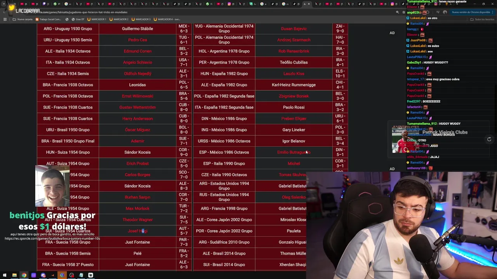Open the Patrick Vieira's Clubs thumbnail
Viewport: 497px width, 279px height.
(406, 139)
